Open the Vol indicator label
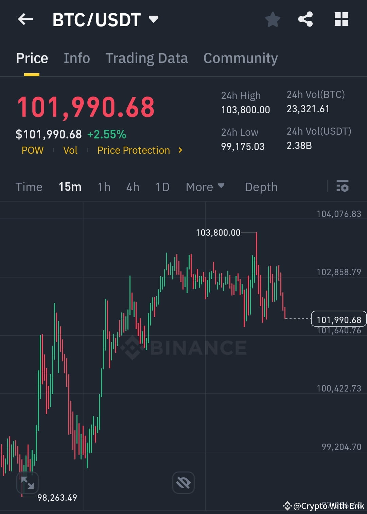Image resolution: width=367 pixels, height=514 pixels. click(70, 150)
